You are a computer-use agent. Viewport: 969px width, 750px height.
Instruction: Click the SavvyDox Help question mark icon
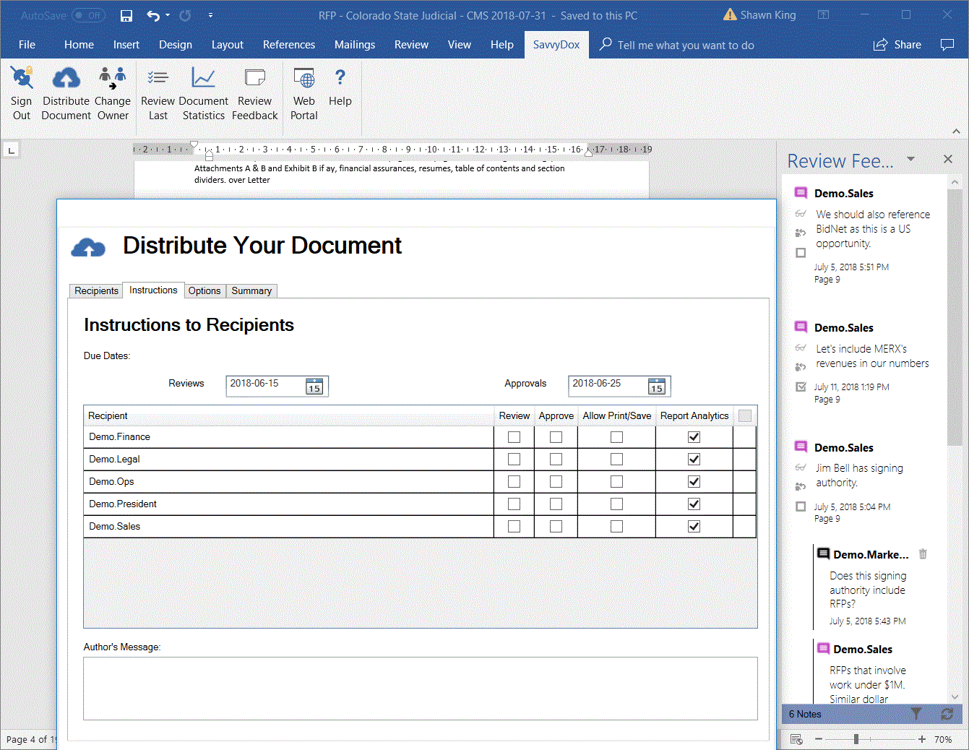[340, 77]
